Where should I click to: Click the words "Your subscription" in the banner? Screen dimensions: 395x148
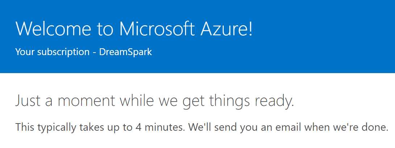(52, 52)
